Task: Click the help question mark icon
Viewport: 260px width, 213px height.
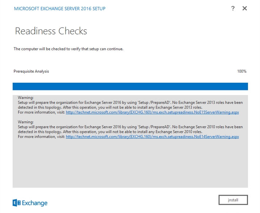Action: (x=233, y=8)
